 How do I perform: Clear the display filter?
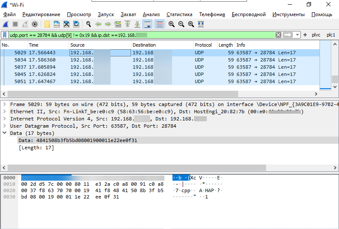[278, 35]
